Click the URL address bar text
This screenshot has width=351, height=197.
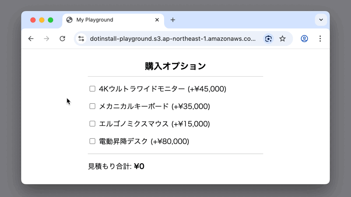tap(172, 39)
